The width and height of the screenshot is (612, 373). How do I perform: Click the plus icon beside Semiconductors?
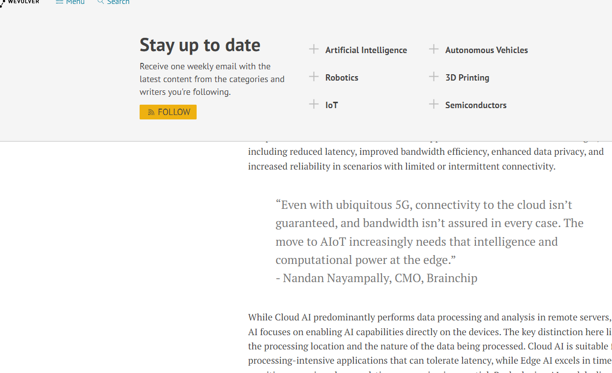tap(434, 104)
